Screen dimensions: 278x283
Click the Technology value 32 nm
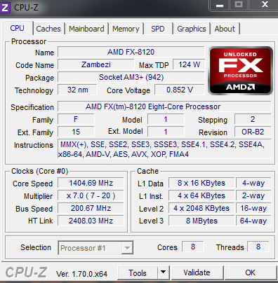click(x=77, y=90)
